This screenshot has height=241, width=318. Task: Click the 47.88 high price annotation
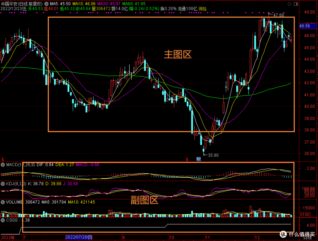point(279,15)
